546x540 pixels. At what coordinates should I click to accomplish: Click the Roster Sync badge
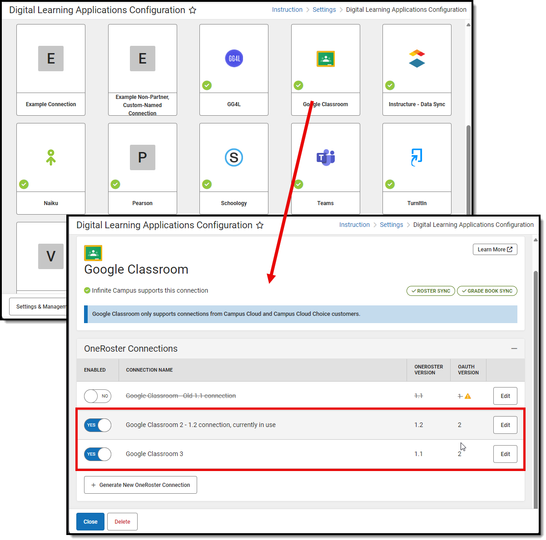[x=431, y=291]
